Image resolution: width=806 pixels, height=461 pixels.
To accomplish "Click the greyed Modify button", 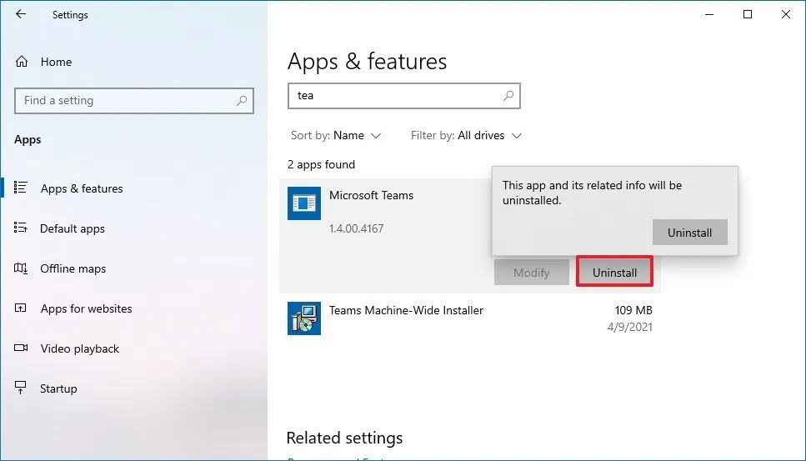I will (532, 273).
